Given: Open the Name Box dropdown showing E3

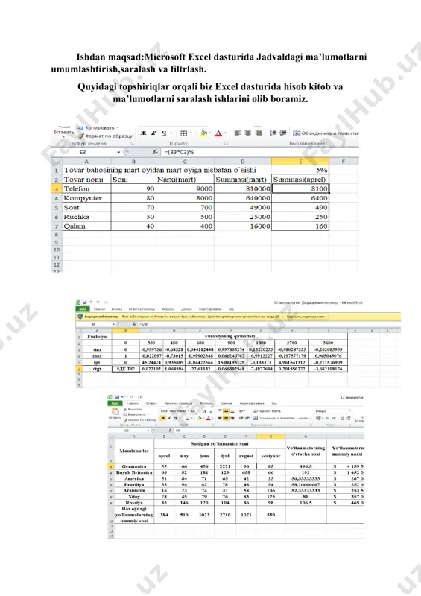Looking at the screenshot, I should tap(118, 152).
